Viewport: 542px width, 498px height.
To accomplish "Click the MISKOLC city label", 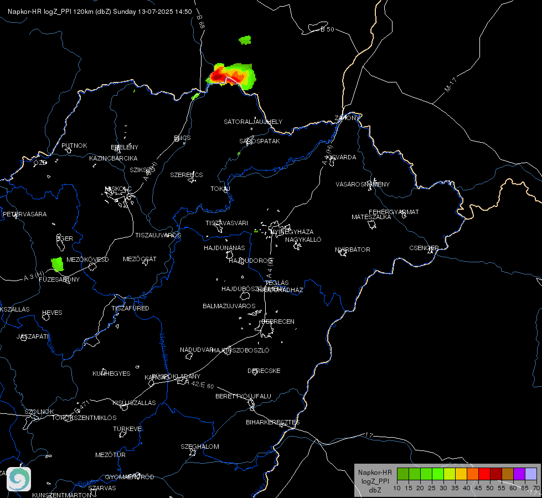I will coord(118,189).
